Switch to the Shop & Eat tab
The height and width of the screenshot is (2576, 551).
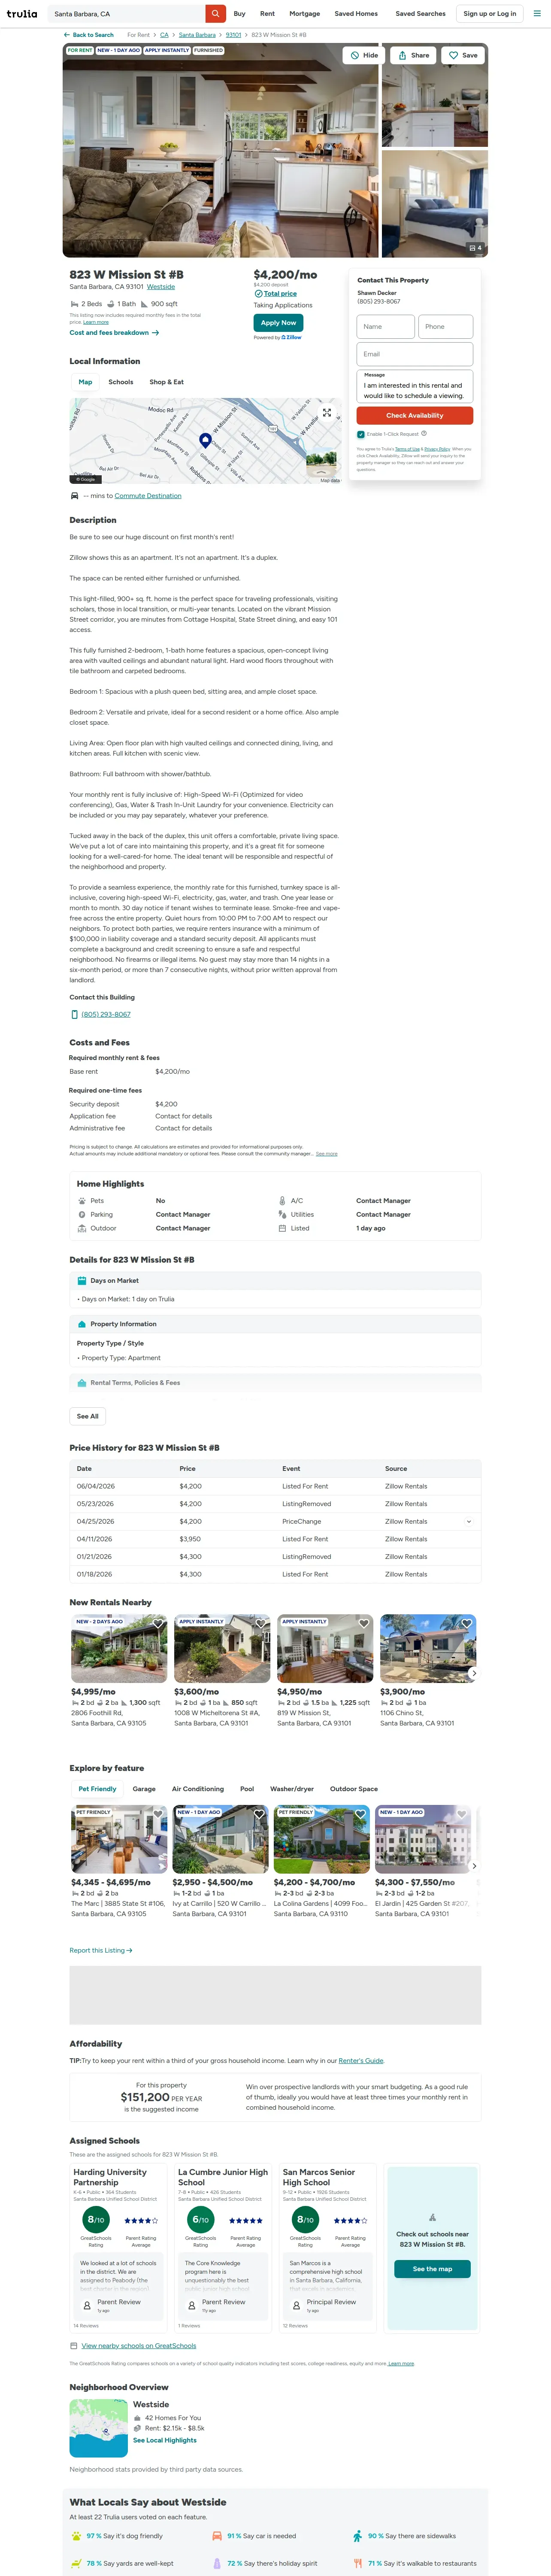(167, 382)
